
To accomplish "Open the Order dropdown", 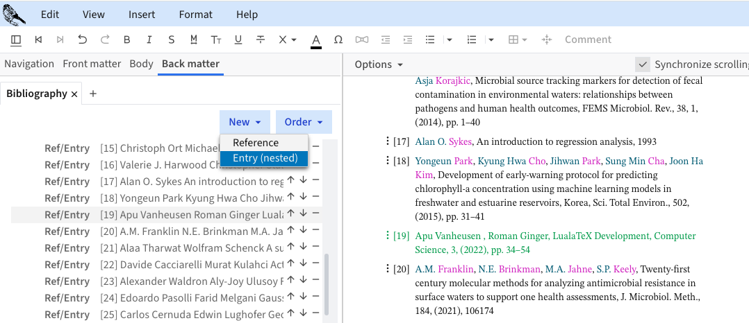I will (x=304, y=122).
